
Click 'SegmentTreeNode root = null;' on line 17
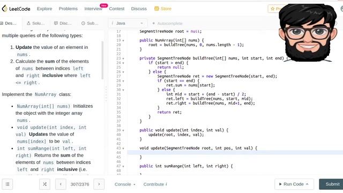[170, 32]
